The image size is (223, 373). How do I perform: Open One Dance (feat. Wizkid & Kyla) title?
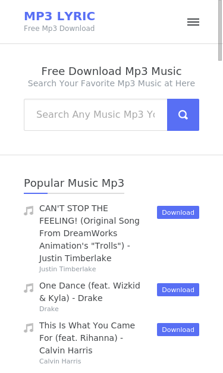[x=90, y=291]
